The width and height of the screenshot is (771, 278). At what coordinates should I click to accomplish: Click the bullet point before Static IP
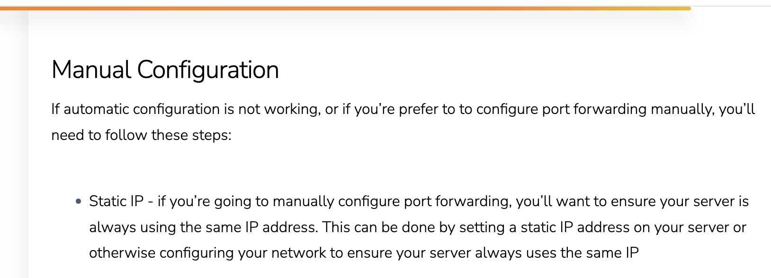[x=79, y=202]
